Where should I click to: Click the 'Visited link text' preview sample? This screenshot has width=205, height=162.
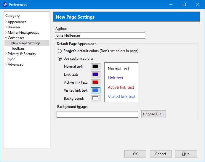[121, 97]
